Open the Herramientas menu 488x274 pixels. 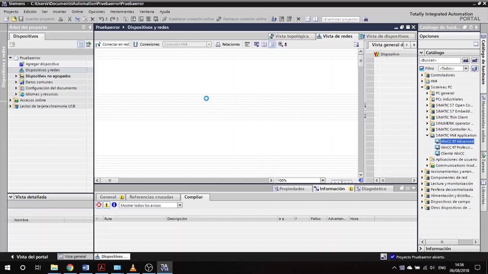122,11
